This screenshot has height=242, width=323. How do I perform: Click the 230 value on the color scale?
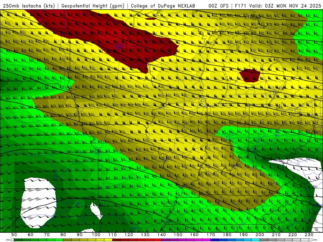[309, 235]
